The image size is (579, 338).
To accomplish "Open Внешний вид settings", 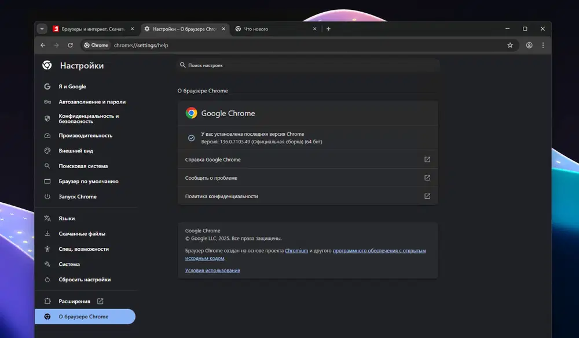I will click(x=76, y=151).
